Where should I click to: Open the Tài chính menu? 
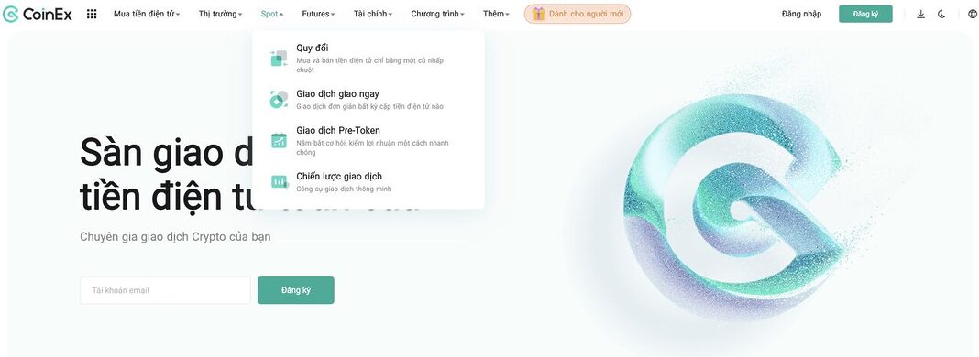tap(373, 14)
